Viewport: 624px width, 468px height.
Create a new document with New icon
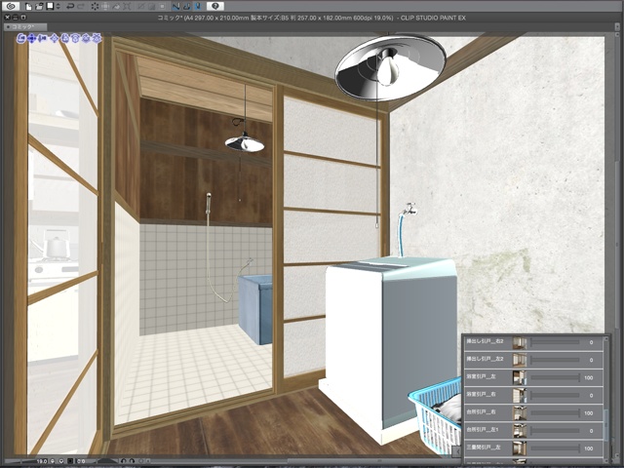(28, 7)
